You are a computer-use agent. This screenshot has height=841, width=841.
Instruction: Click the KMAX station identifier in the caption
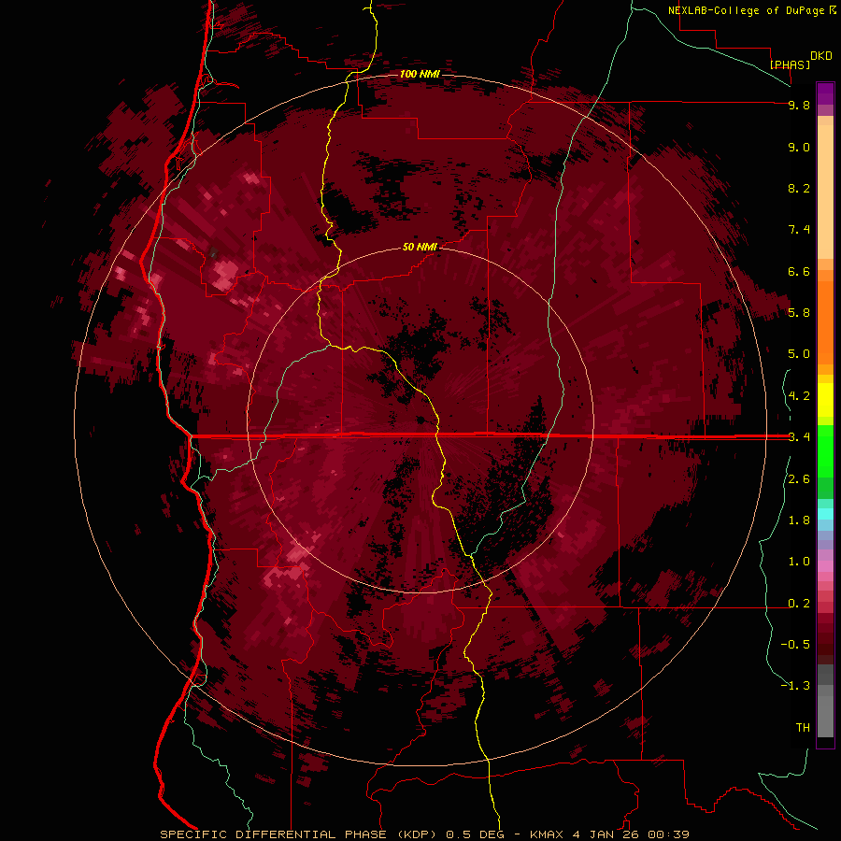click(547, 834)
